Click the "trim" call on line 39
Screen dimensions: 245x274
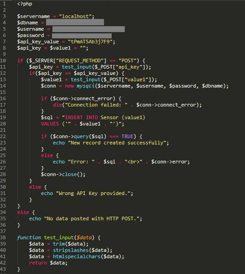[59, 244]
